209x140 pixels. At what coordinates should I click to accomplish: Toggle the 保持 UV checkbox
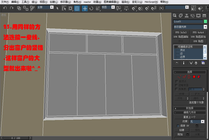click(x=178, y=126)
